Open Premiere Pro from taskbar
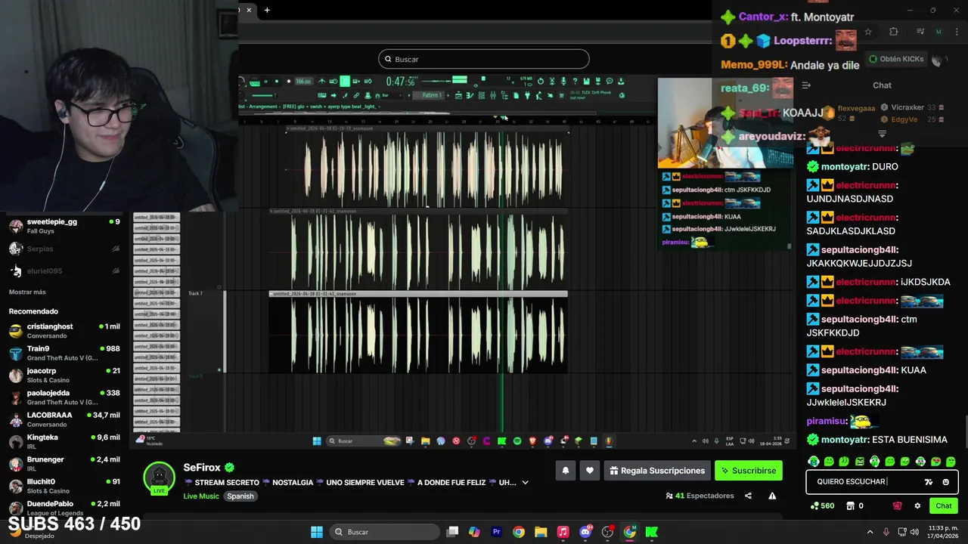 (497, 532)
